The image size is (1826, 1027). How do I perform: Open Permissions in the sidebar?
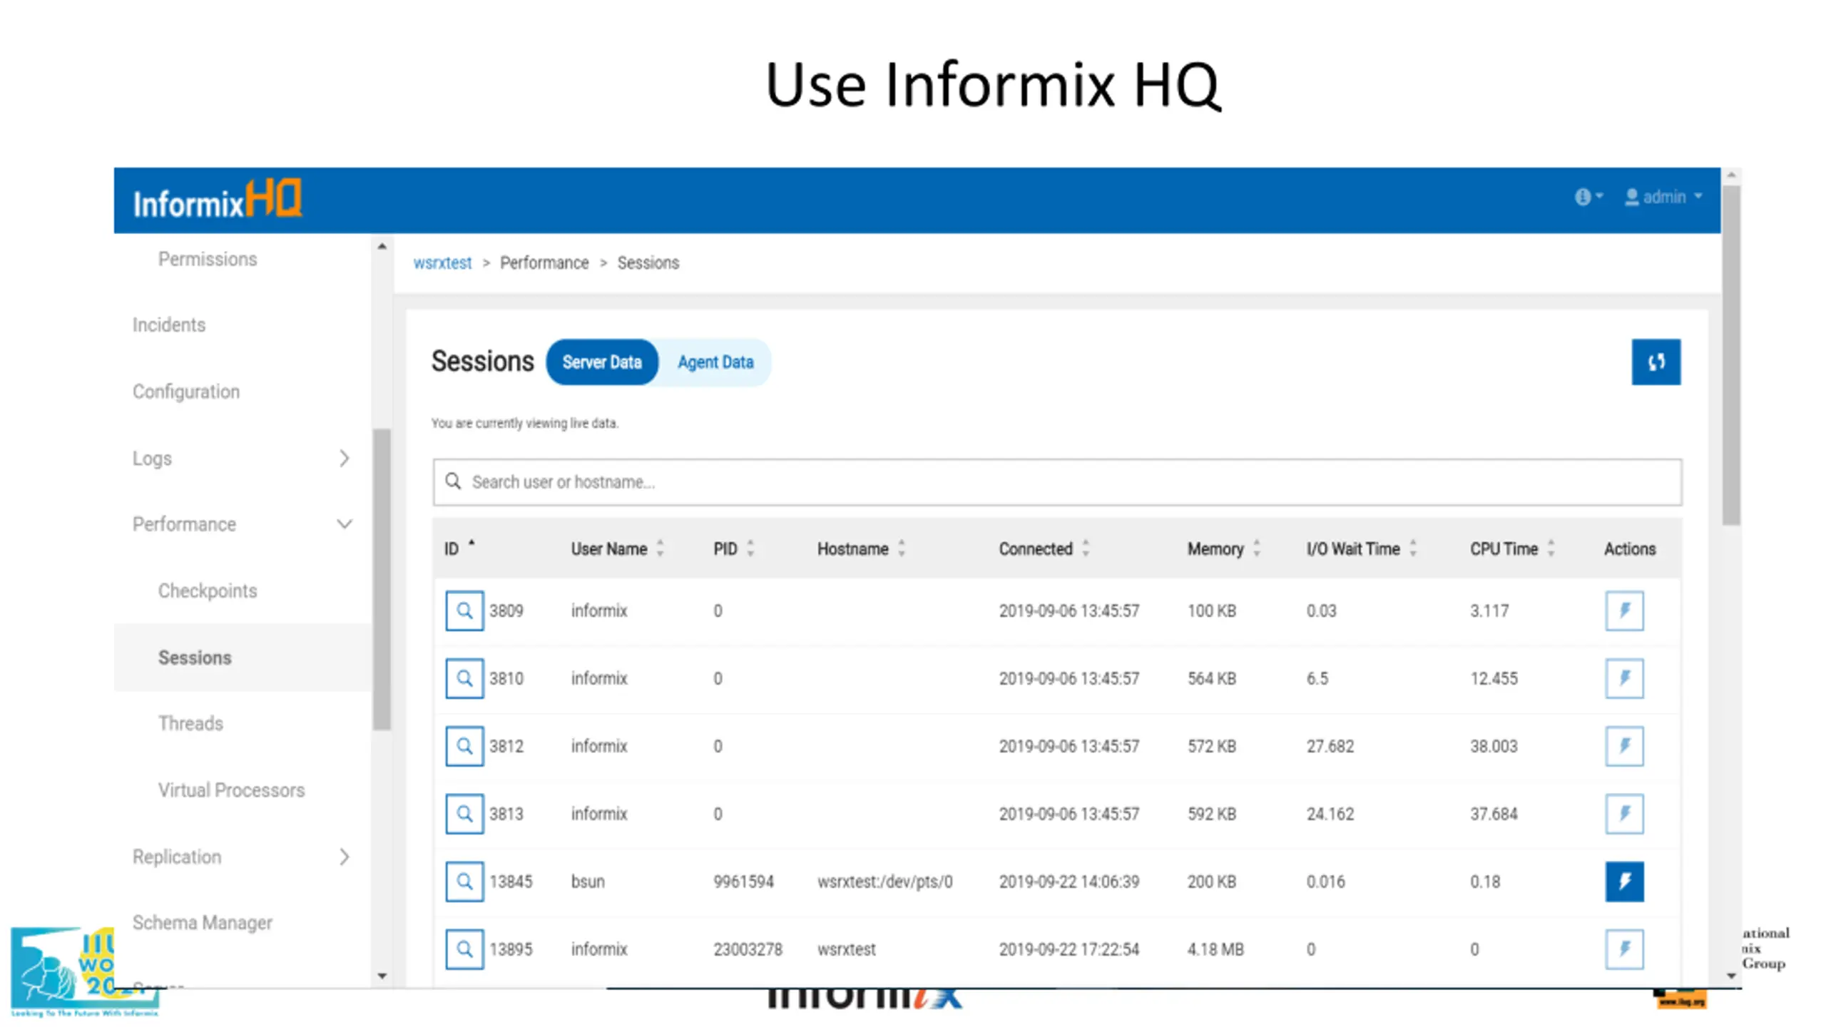click(208, 259)
